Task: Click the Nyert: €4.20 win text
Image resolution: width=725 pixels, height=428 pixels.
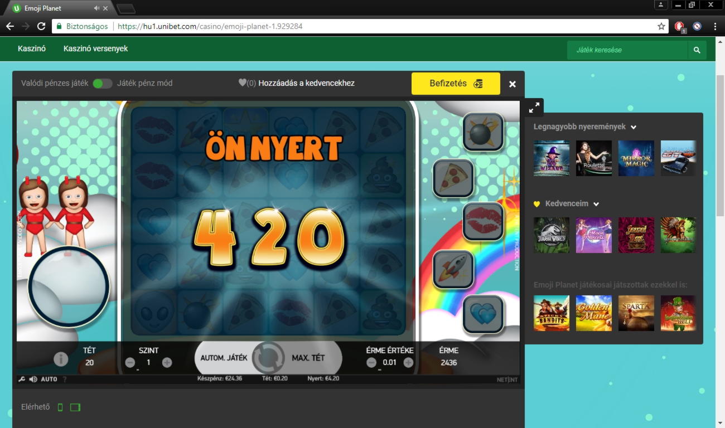Action: tap(323, 378)
